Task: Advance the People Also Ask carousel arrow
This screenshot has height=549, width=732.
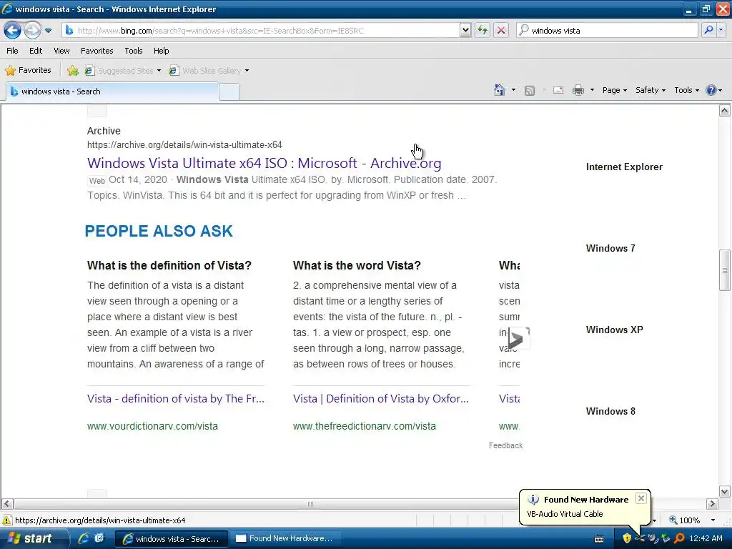Action: pyautogui.click(x=518, y=338)
